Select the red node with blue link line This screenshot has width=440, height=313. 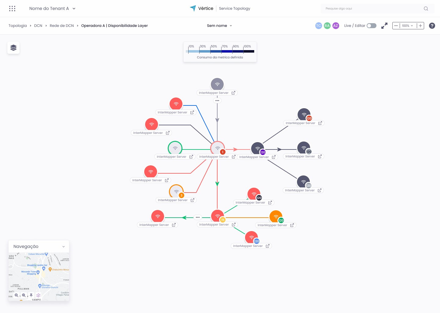point(176,104)
